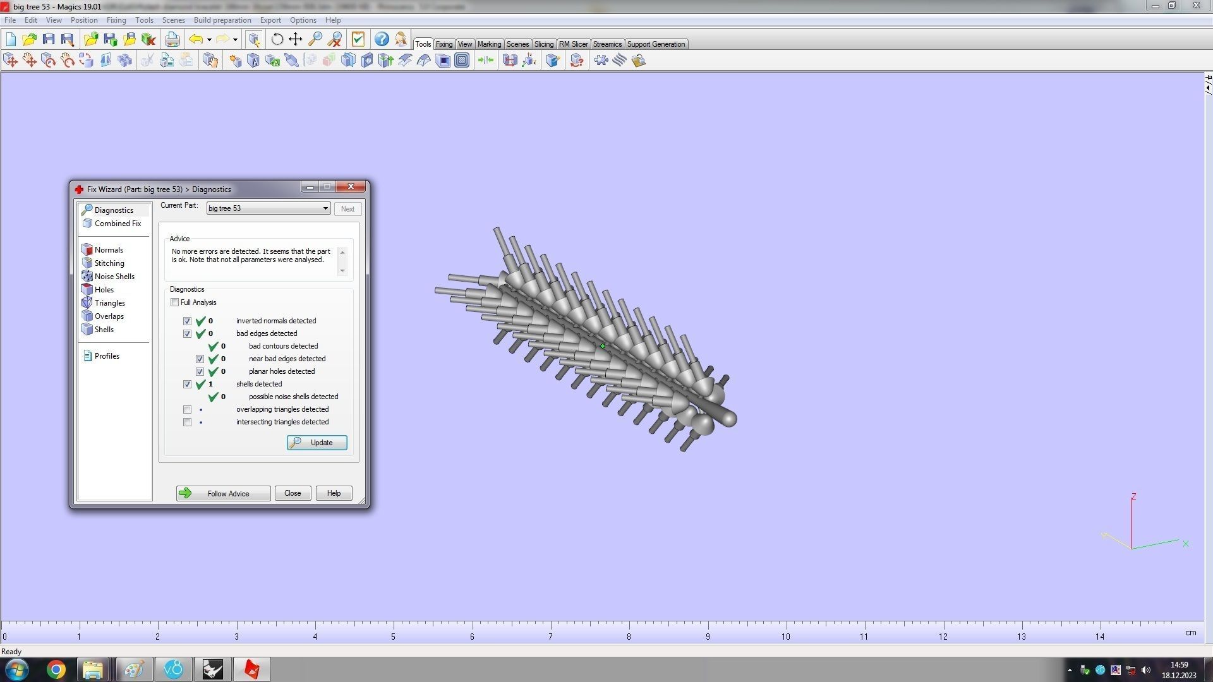Click the Undo arrow icon
The height and width of the screenshot is (682, 1213).
[x=196, y=39]
